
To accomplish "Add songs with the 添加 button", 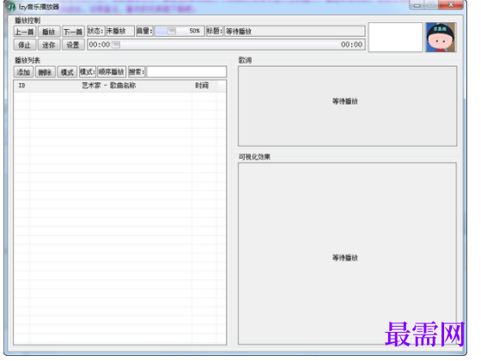I will (23, 72).
